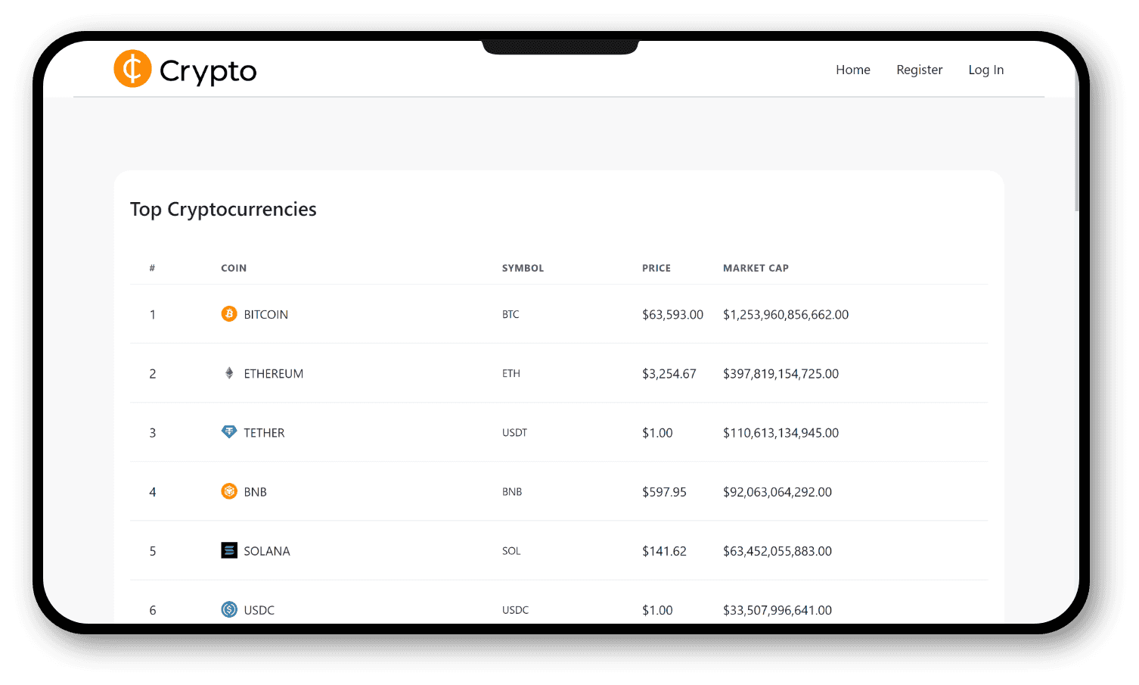Select the BNB coin name

(255, 492)
